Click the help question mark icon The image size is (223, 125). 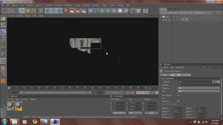tap(132, 11)
